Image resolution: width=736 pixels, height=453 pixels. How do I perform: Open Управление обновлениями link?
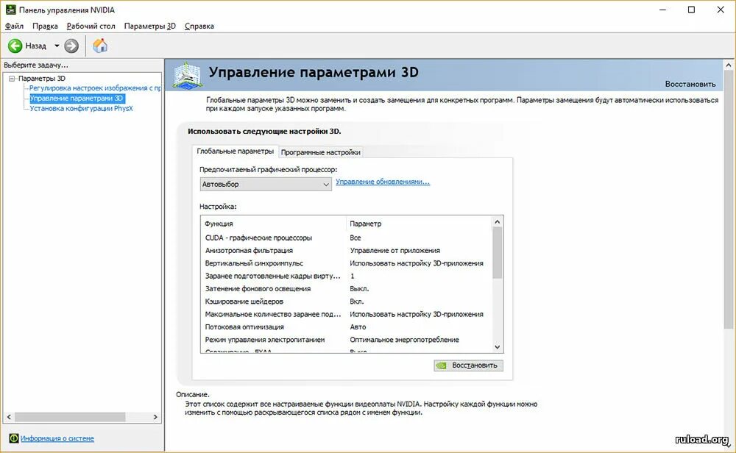(x=383, y=182)
